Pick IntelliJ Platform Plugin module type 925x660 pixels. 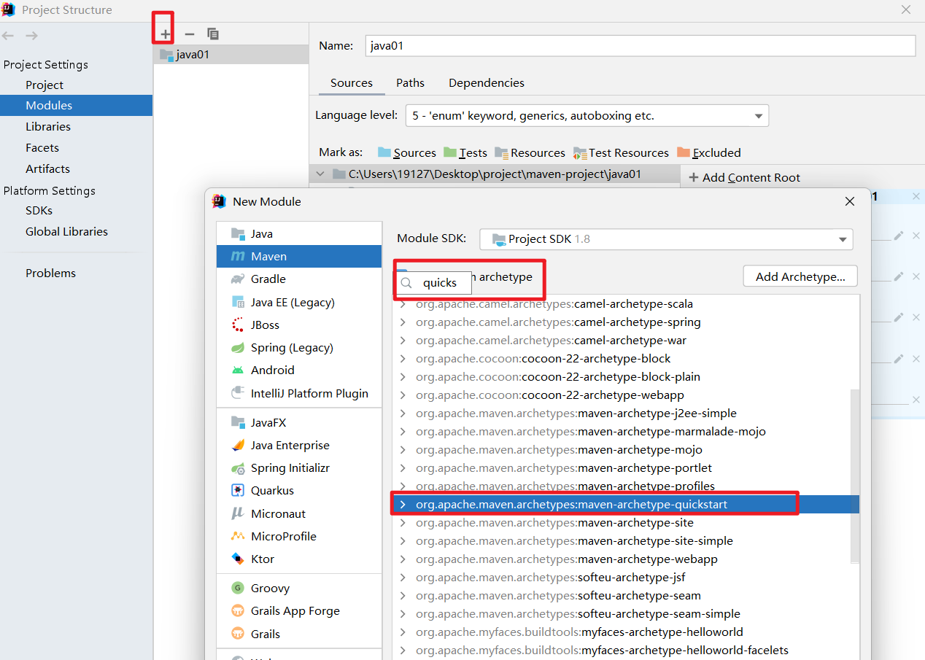point(299,393)
